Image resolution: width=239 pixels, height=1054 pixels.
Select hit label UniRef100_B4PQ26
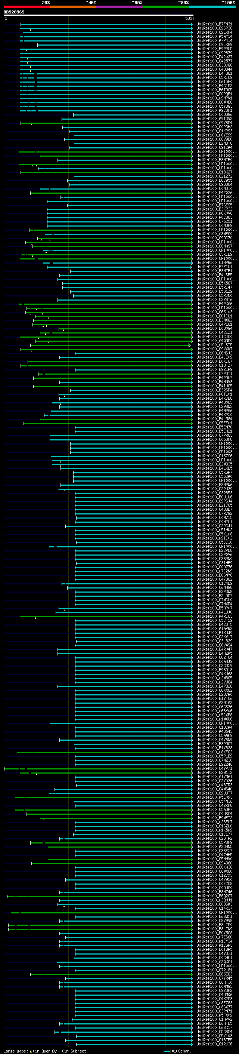[214, 686]
